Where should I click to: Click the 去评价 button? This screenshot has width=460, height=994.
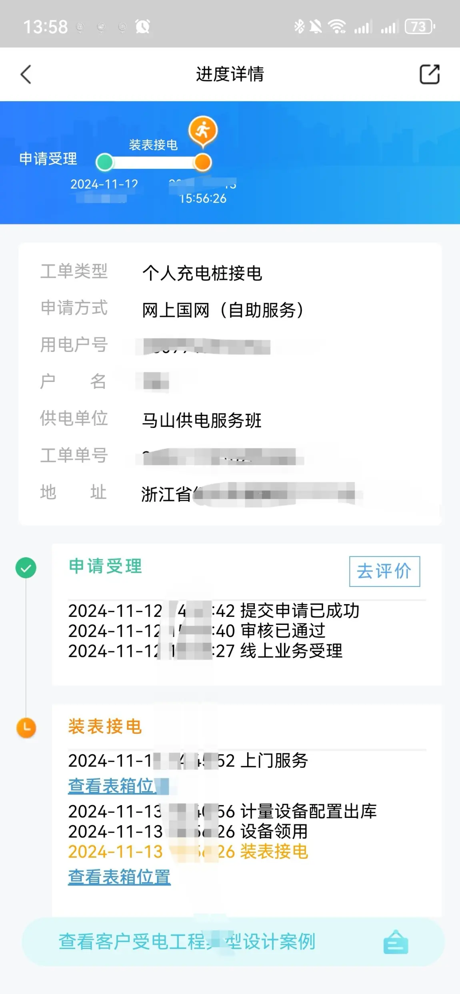coord(384,571)
